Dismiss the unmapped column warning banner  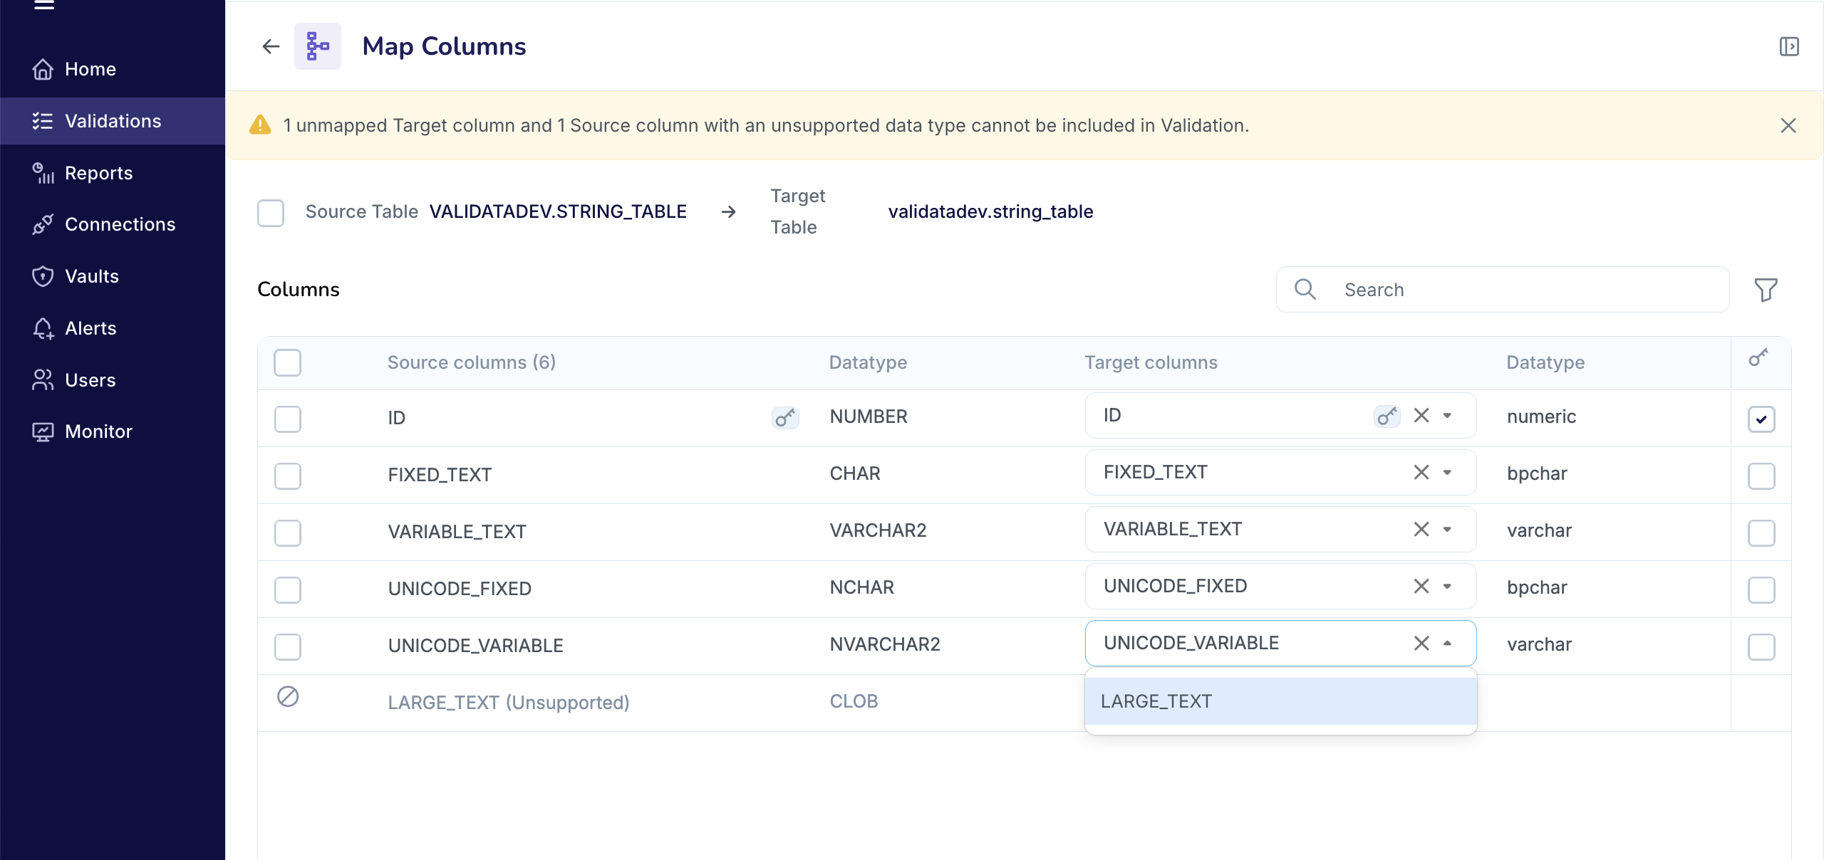coord(1788,125)
